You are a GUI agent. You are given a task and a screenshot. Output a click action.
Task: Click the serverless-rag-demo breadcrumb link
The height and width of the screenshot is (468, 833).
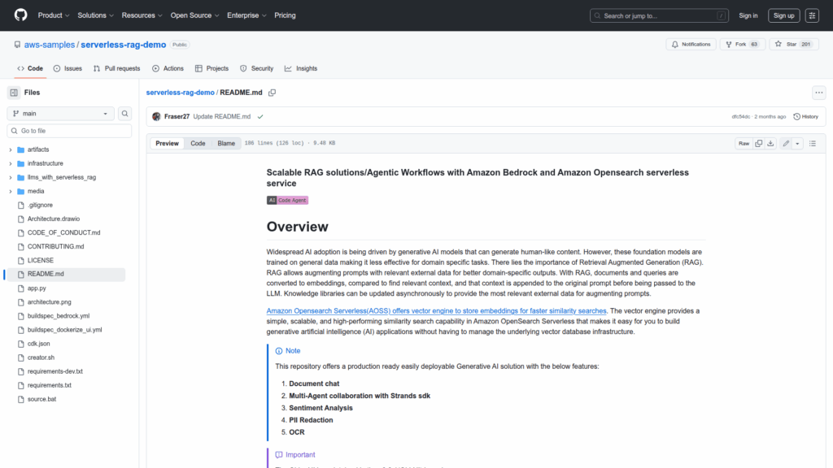(180, 93)
